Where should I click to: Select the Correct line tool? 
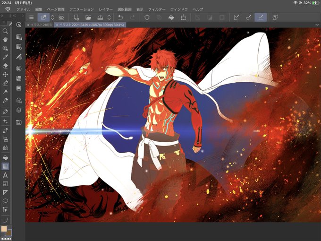5,209
